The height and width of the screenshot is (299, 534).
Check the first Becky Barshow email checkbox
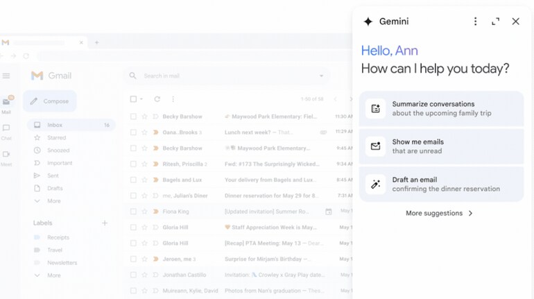click(x=134, y=117)
